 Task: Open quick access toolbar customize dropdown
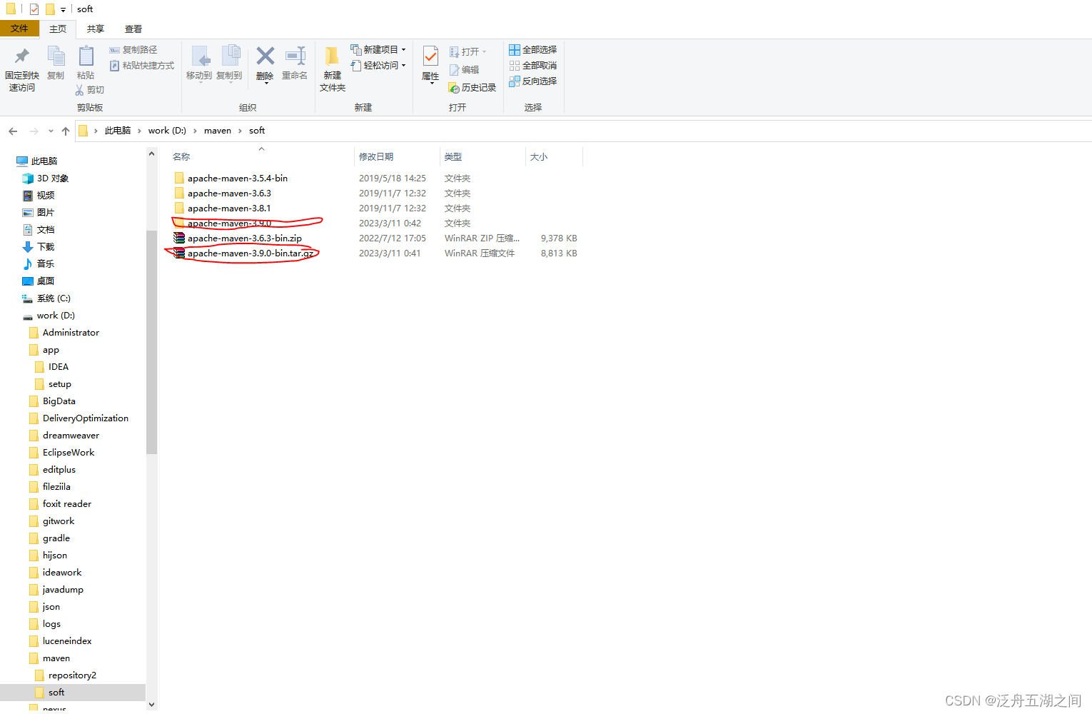[63, 9]
